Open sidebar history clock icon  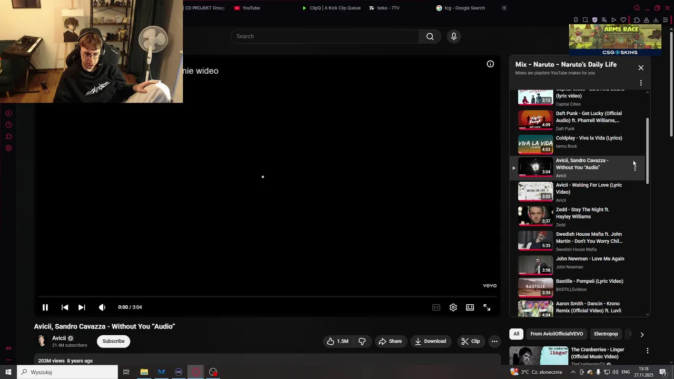tap(8, 125)
